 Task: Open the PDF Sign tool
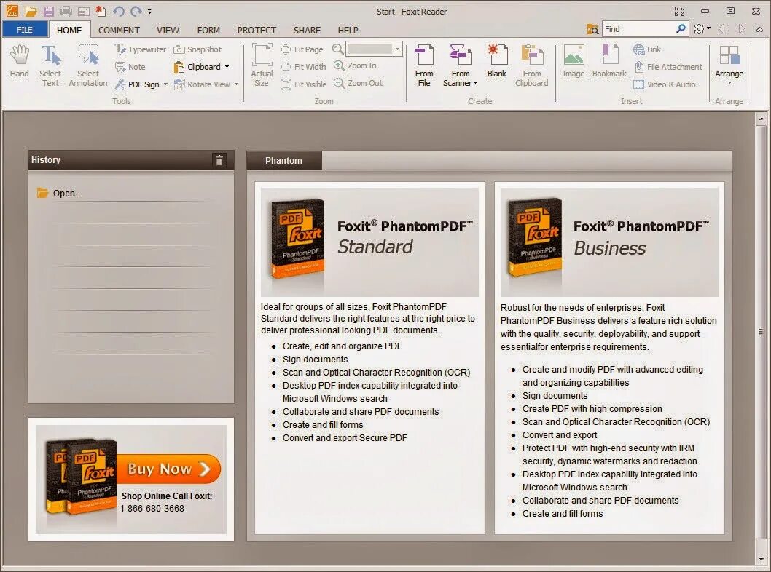coord(138,84)
